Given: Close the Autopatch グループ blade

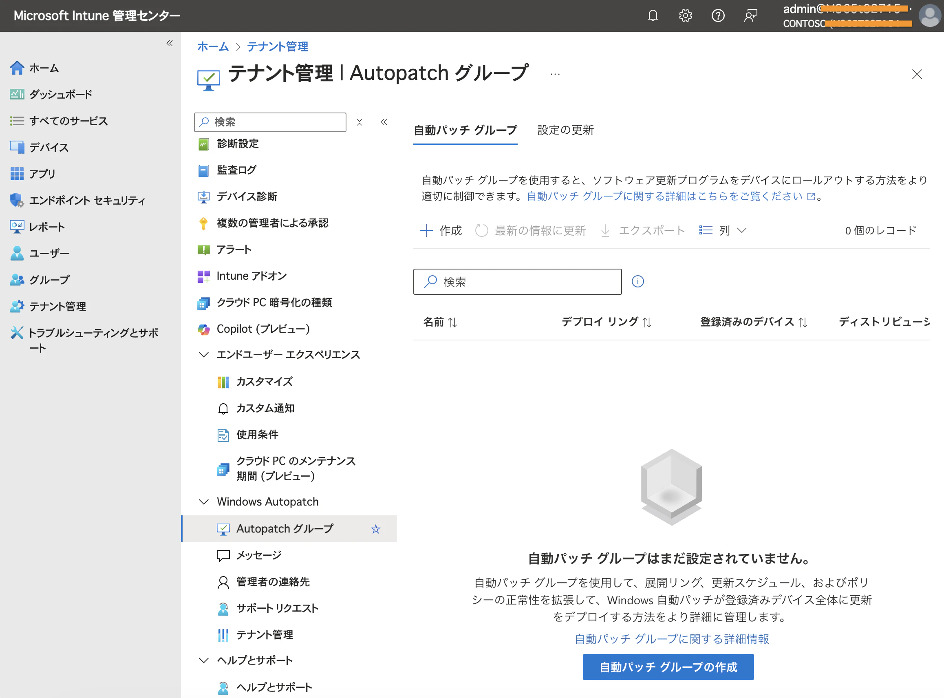Looking at the screenshot, I should pos(917,74).
